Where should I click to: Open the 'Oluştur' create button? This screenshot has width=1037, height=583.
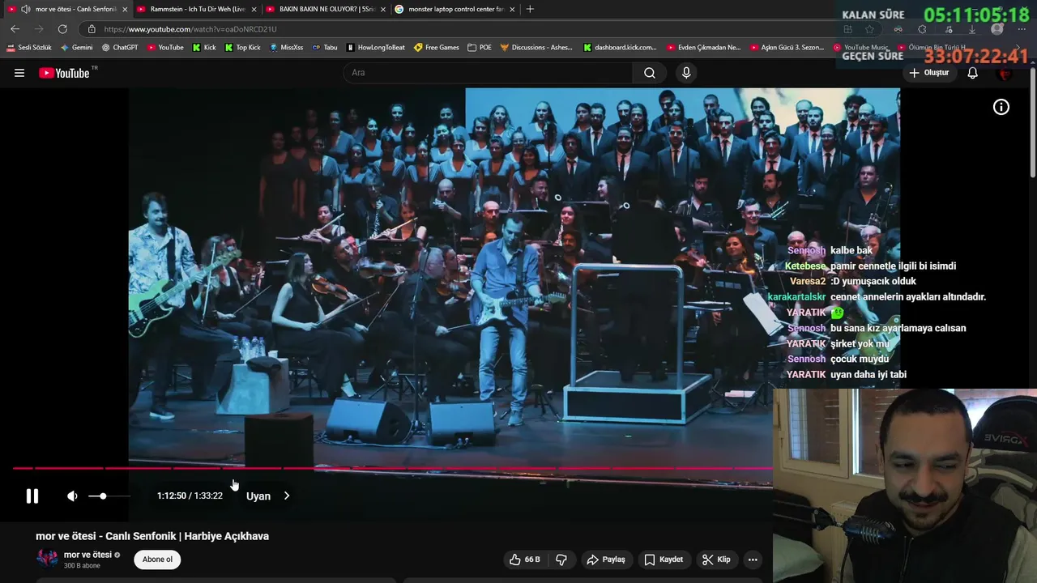[928, 73]
